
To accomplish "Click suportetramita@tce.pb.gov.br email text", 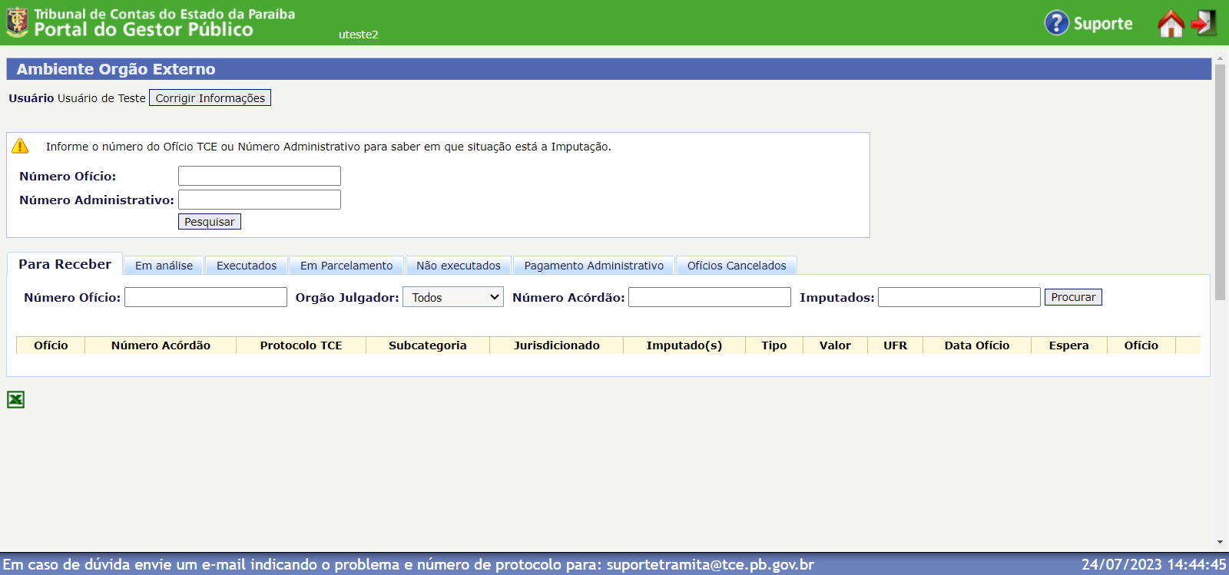I will (x=711, y=564).
